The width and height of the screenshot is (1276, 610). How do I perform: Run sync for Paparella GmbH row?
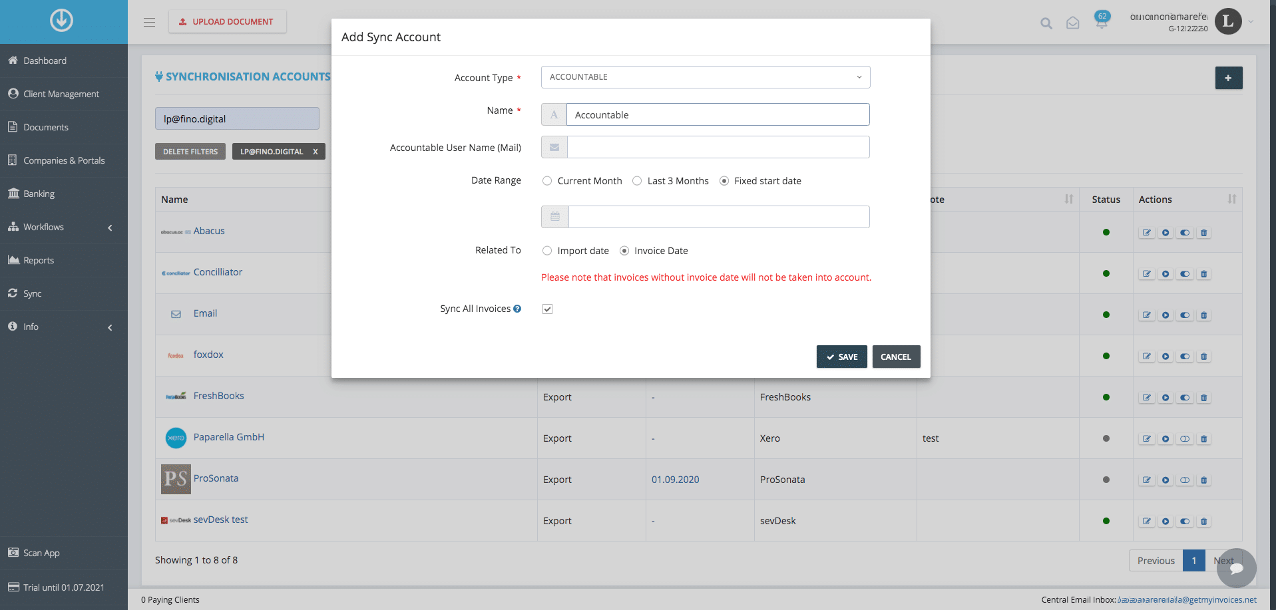pyautogui.click(x=1166, y=439)
